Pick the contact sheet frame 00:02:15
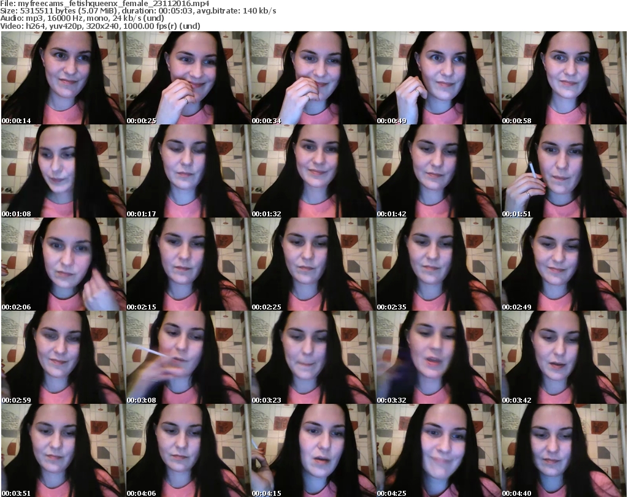This screenshot has height=497, width=628. tap(188, 265)
